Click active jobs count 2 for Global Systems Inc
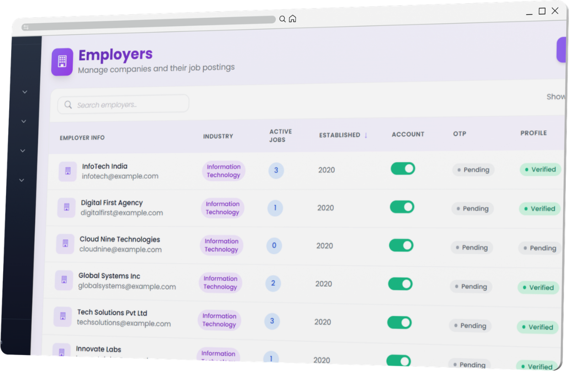The width and height of the screenshot is (569, 371). [273, 283]
